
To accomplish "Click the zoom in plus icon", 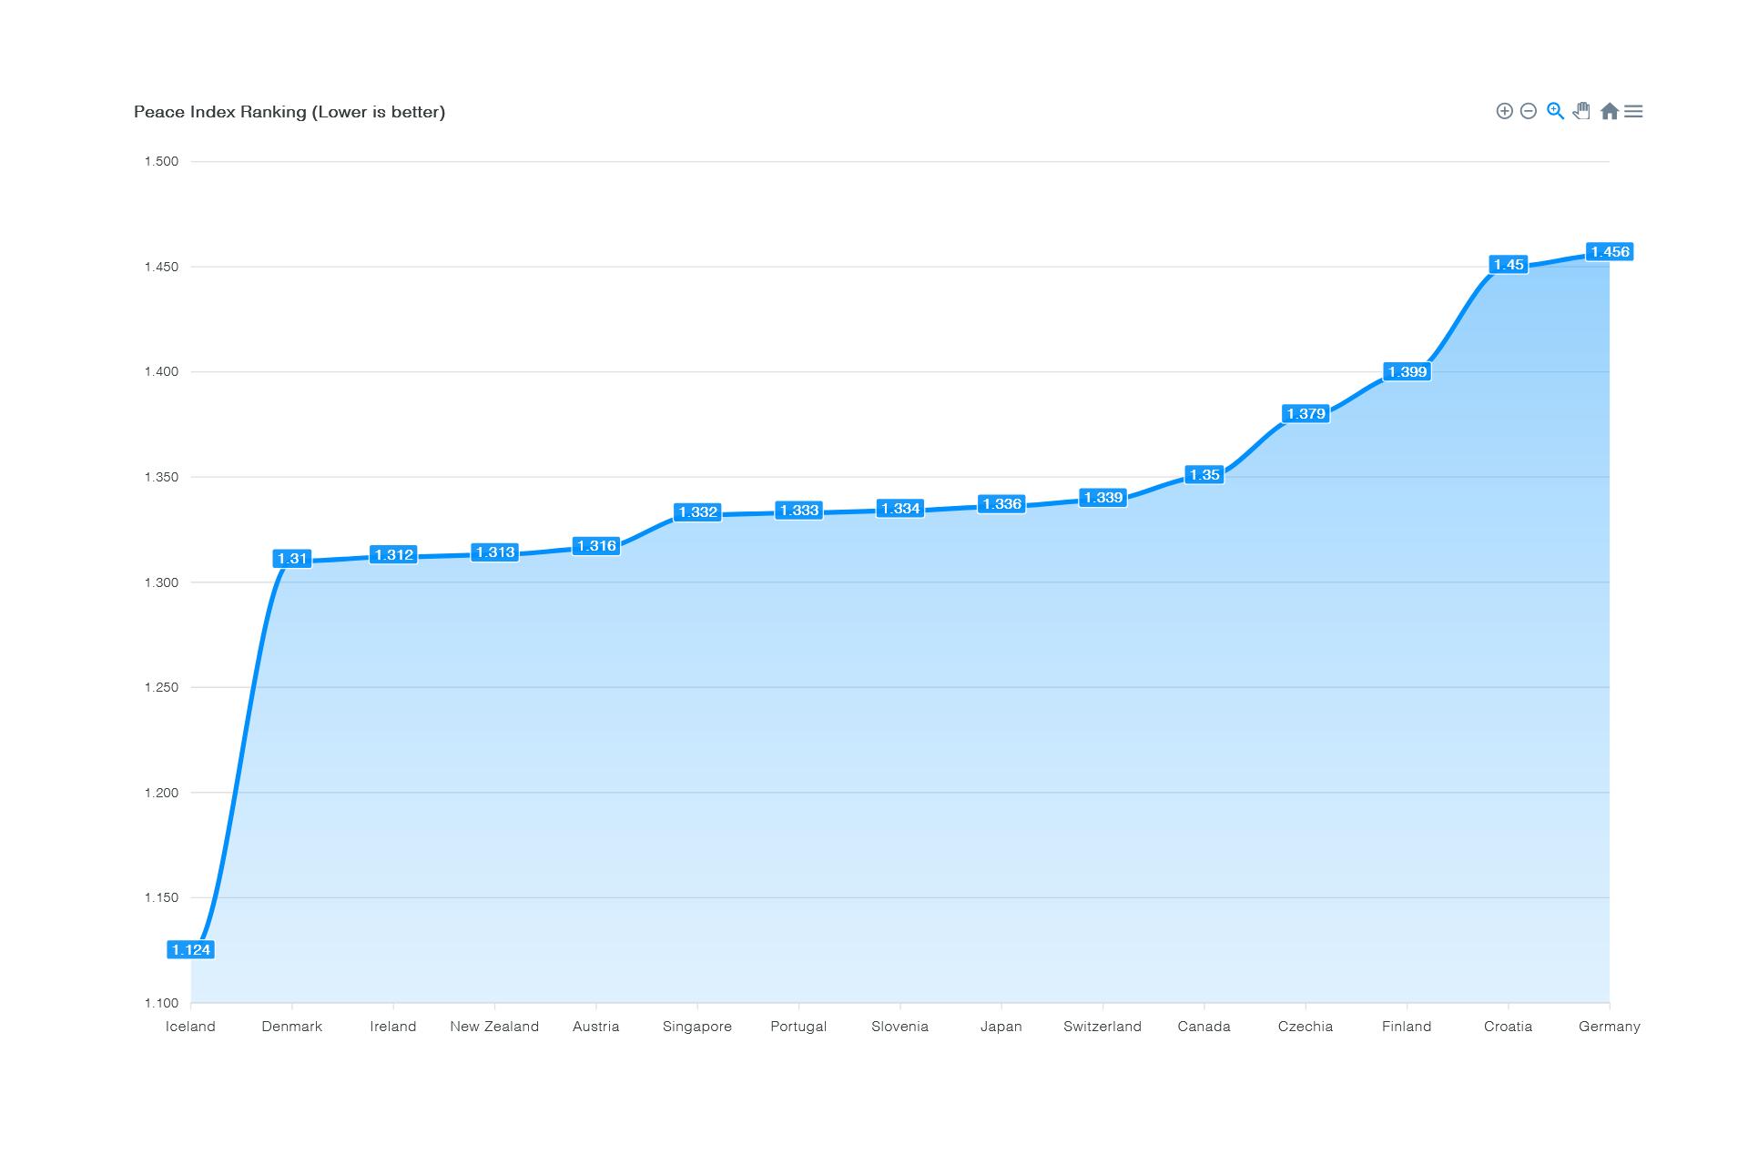I will (x=1504, y=111).
